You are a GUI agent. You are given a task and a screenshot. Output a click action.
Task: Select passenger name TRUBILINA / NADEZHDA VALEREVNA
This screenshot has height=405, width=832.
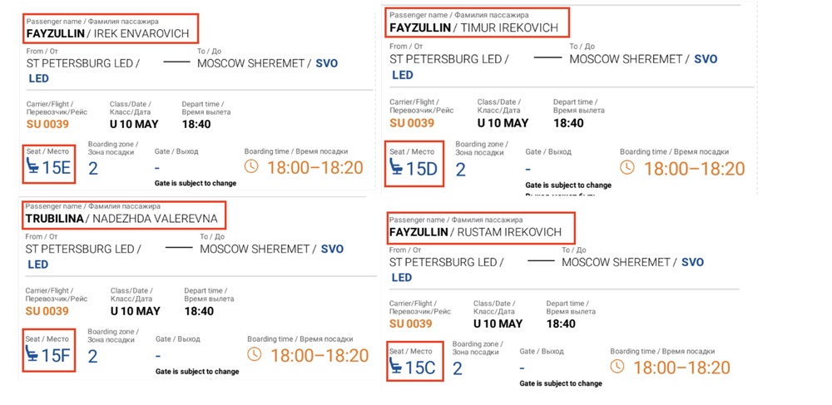(x=121, y=219)
